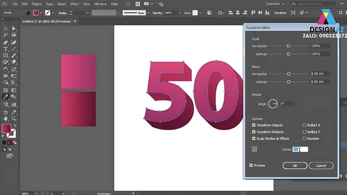The height and width of the screenshot is (195, 347).
Task: Toggle the Transform Patterns checkbox
Action: point(254,132)
